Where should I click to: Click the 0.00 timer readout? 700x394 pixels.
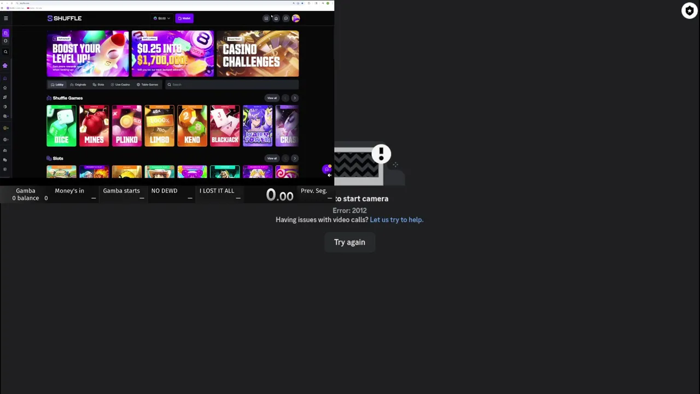point(279,195)
